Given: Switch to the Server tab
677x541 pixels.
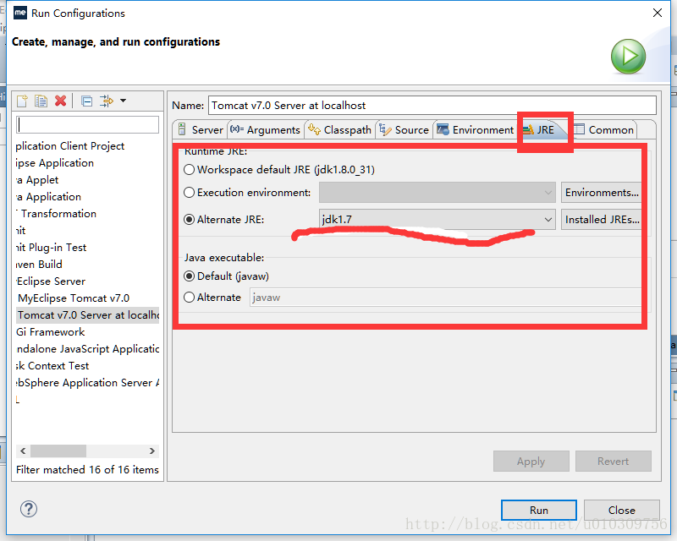Looking at the screenshot, I should [x=201, y=130].
